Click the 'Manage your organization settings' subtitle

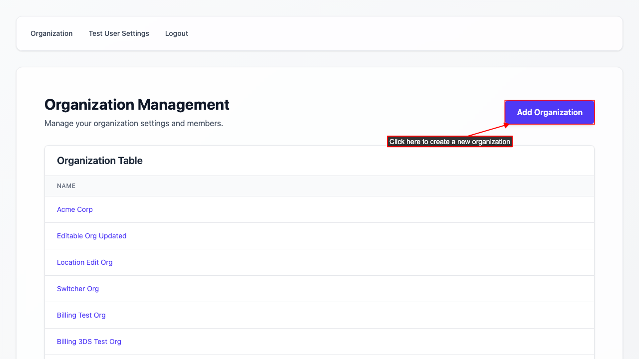pyautogui.click(x=133, y=123)
